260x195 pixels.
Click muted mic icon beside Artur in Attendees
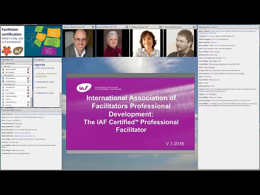click(28, 90)
